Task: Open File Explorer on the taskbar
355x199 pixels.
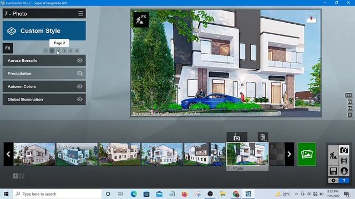Action: (x=223, y=194)
